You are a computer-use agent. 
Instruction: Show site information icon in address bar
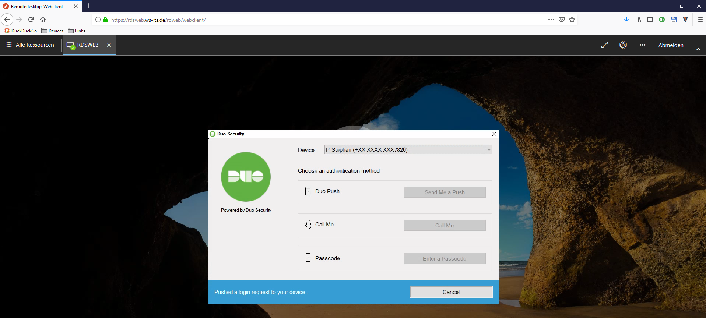coord(98,20)
